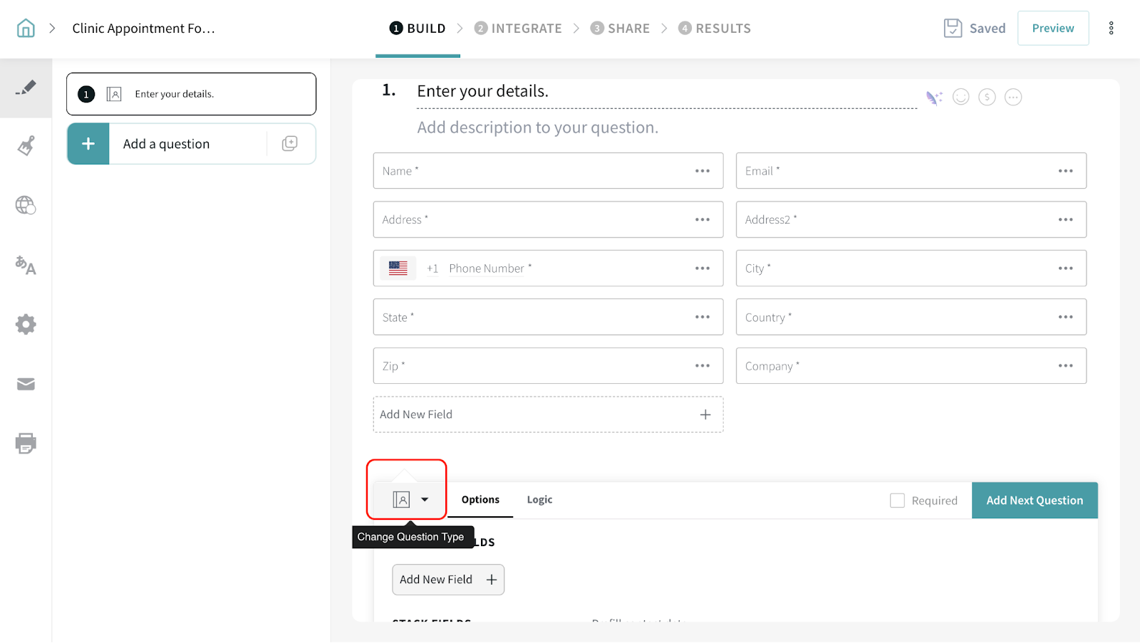Open the three-dot menu for Company field

[1065, 366]
